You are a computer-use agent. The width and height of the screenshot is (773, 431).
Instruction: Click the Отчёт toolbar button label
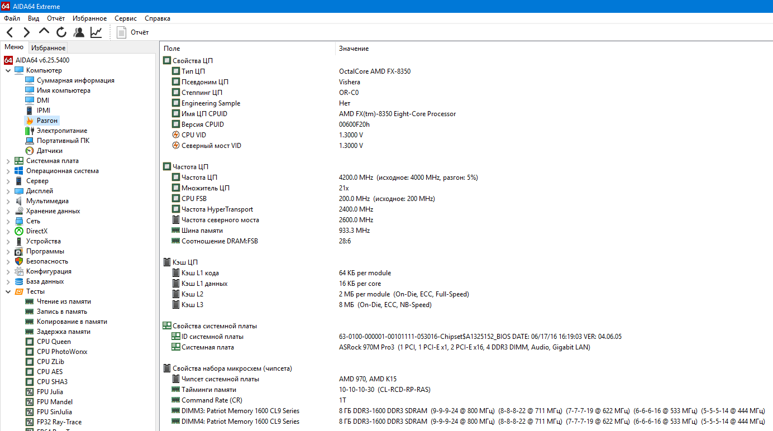140,32
